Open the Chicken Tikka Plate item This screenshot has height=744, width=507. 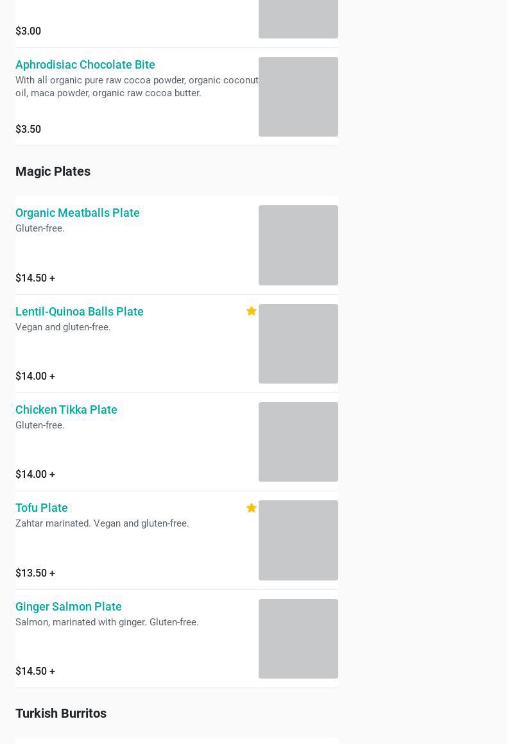click(66, 410)
